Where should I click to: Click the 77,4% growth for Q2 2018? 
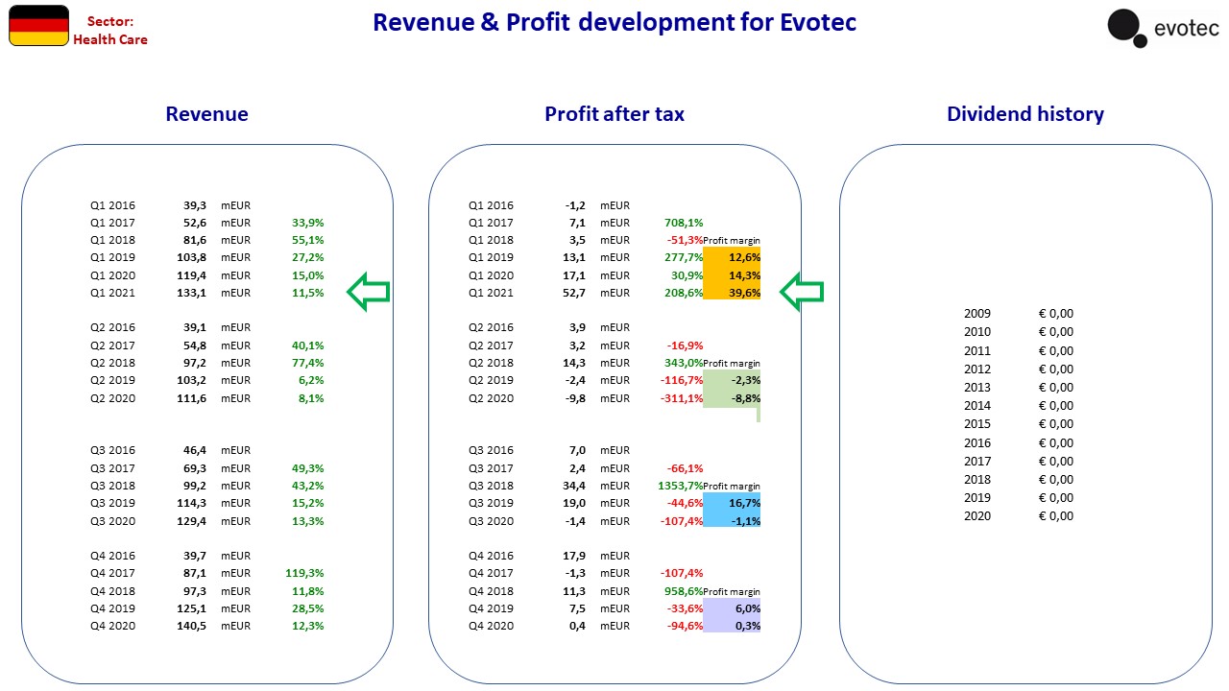(x=307, y=363)
